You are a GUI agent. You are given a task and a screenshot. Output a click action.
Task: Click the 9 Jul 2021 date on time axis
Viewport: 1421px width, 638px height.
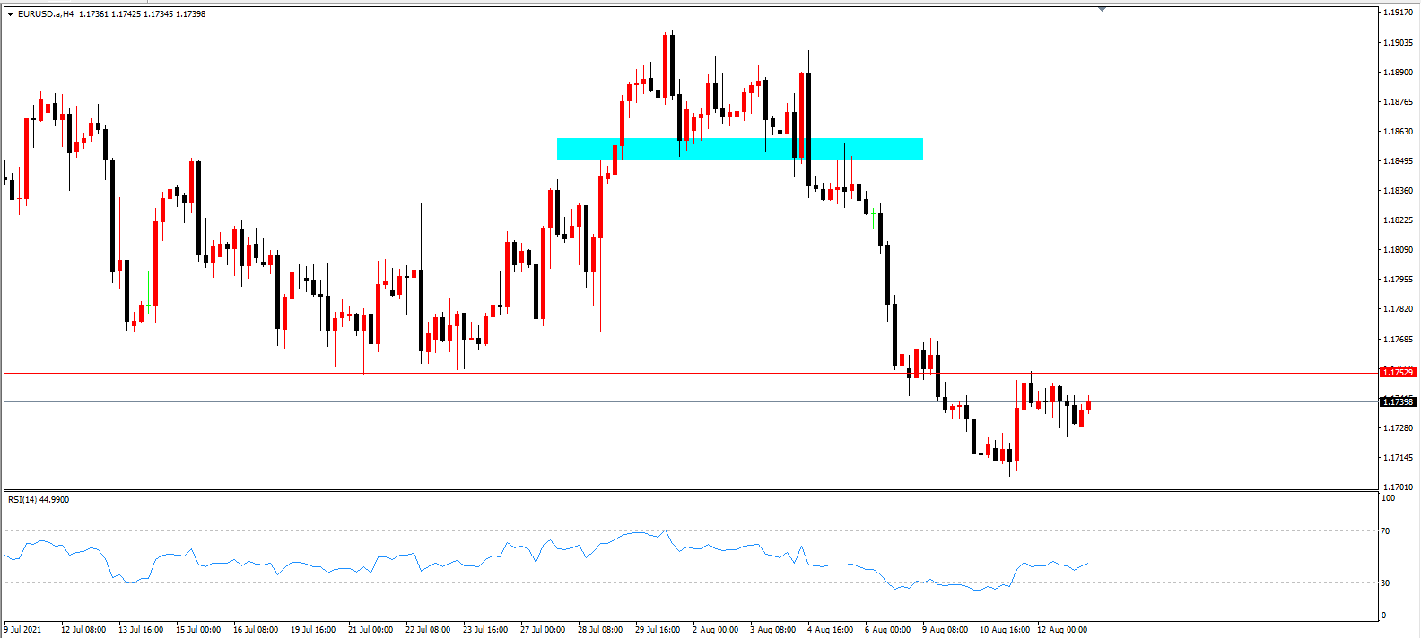tap(22, 629)
